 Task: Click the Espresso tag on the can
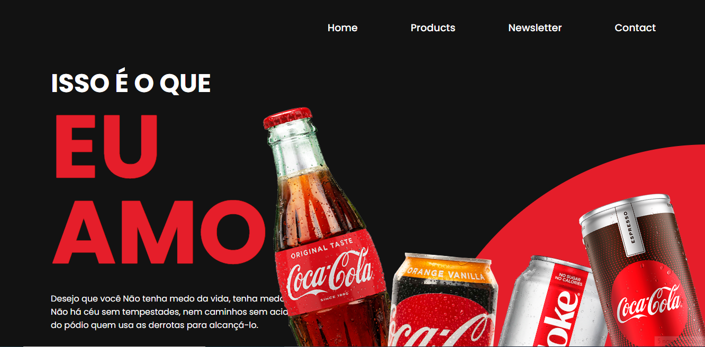[x=628, y=229]
